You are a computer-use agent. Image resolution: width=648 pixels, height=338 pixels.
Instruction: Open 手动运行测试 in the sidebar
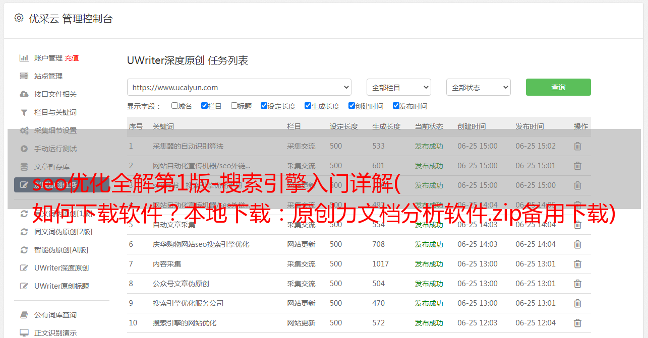55,149
